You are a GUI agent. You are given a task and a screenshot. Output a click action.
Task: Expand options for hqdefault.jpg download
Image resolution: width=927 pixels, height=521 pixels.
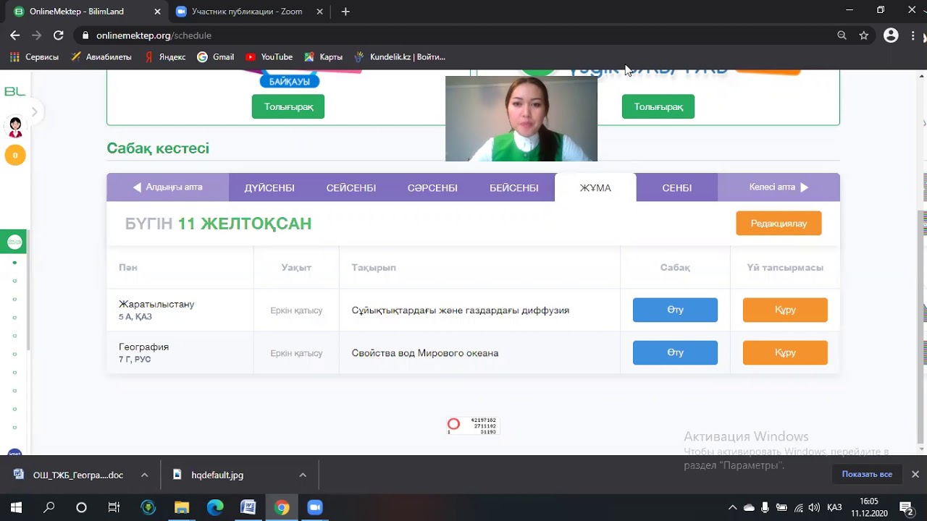[303, 475]
